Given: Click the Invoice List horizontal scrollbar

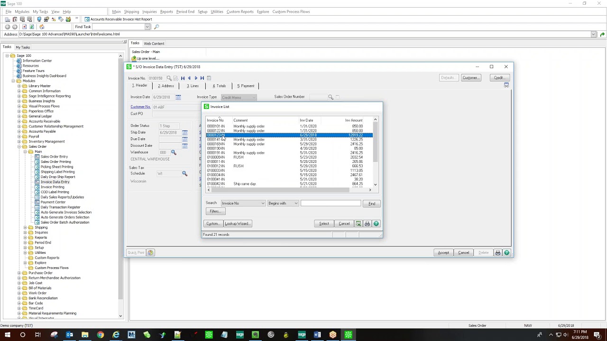Looking at the screenshot, I should [x=289, y=190].
